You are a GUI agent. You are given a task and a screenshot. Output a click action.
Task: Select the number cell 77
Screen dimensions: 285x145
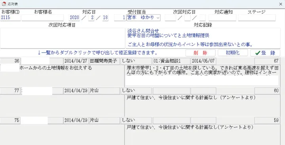[x=10, y=91]
